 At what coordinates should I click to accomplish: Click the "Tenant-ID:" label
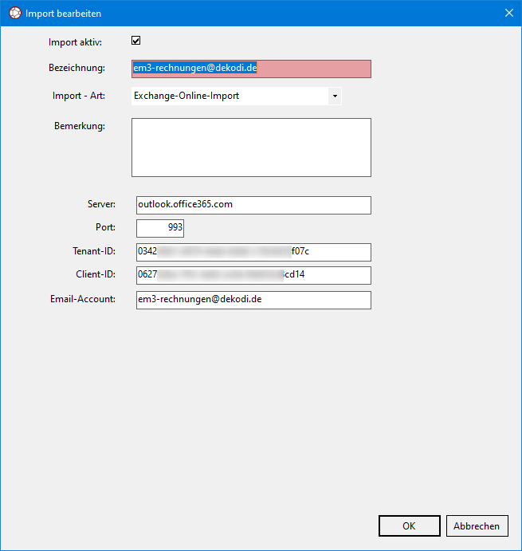click(x=94, y=252)
